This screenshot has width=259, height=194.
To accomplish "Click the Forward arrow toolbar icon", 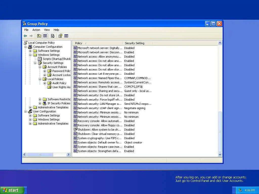I will coord(31,36).
